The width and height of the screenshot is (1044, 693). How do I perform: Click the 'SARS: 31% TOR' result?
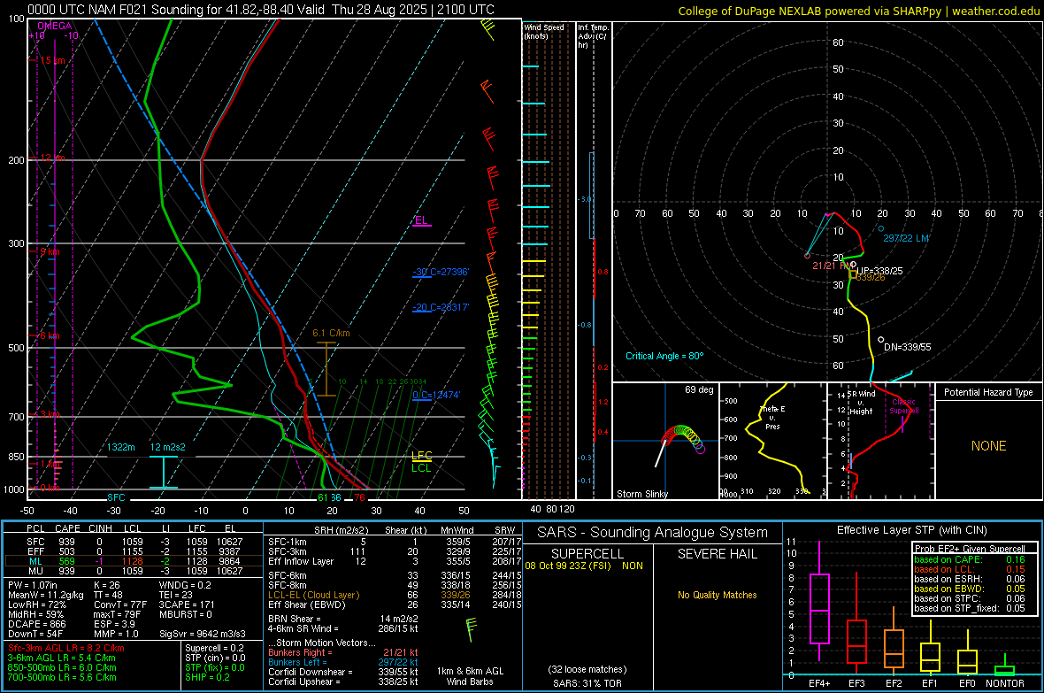pyautogui.click(x=587, y=683)
